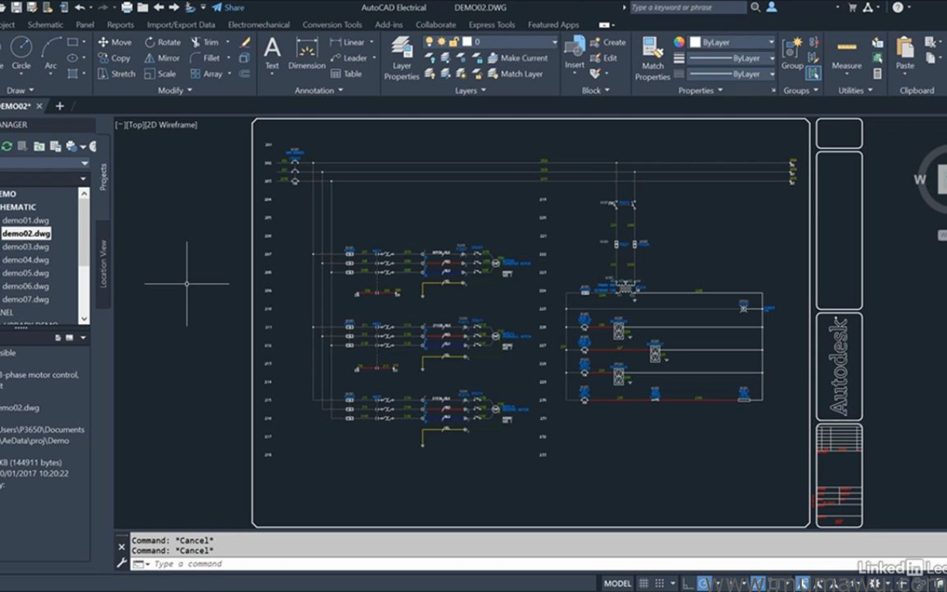The width and height of the screenshot is (947, 592).
Task: Expand the Modify panel options
Action: tap(175, 91)
